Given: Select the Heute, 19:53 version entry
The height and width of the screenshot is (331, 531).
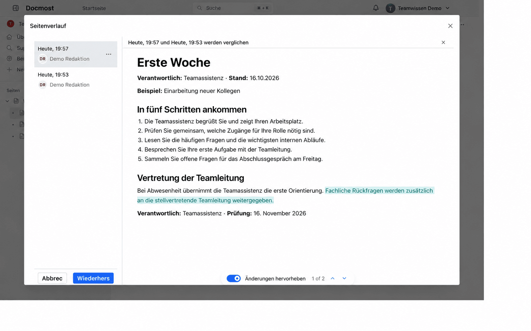Looking at the screenshot, I should pyautogui.click(x=76, y=80).
